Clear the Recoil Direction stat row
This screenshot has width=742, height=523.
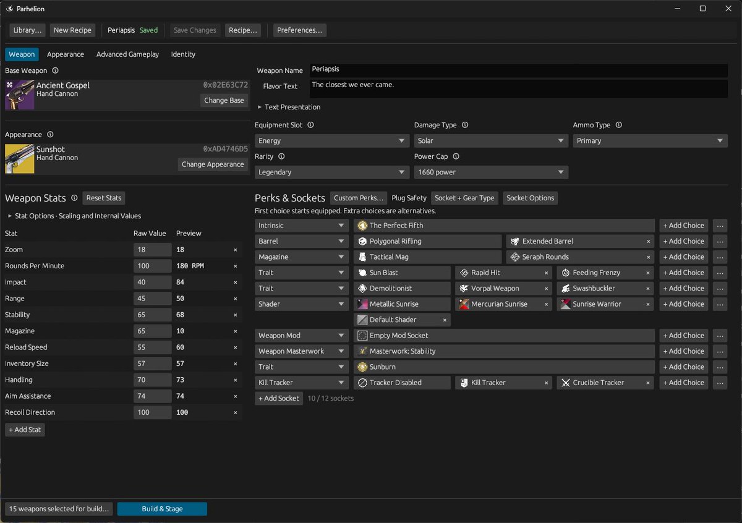pos(235,412)
